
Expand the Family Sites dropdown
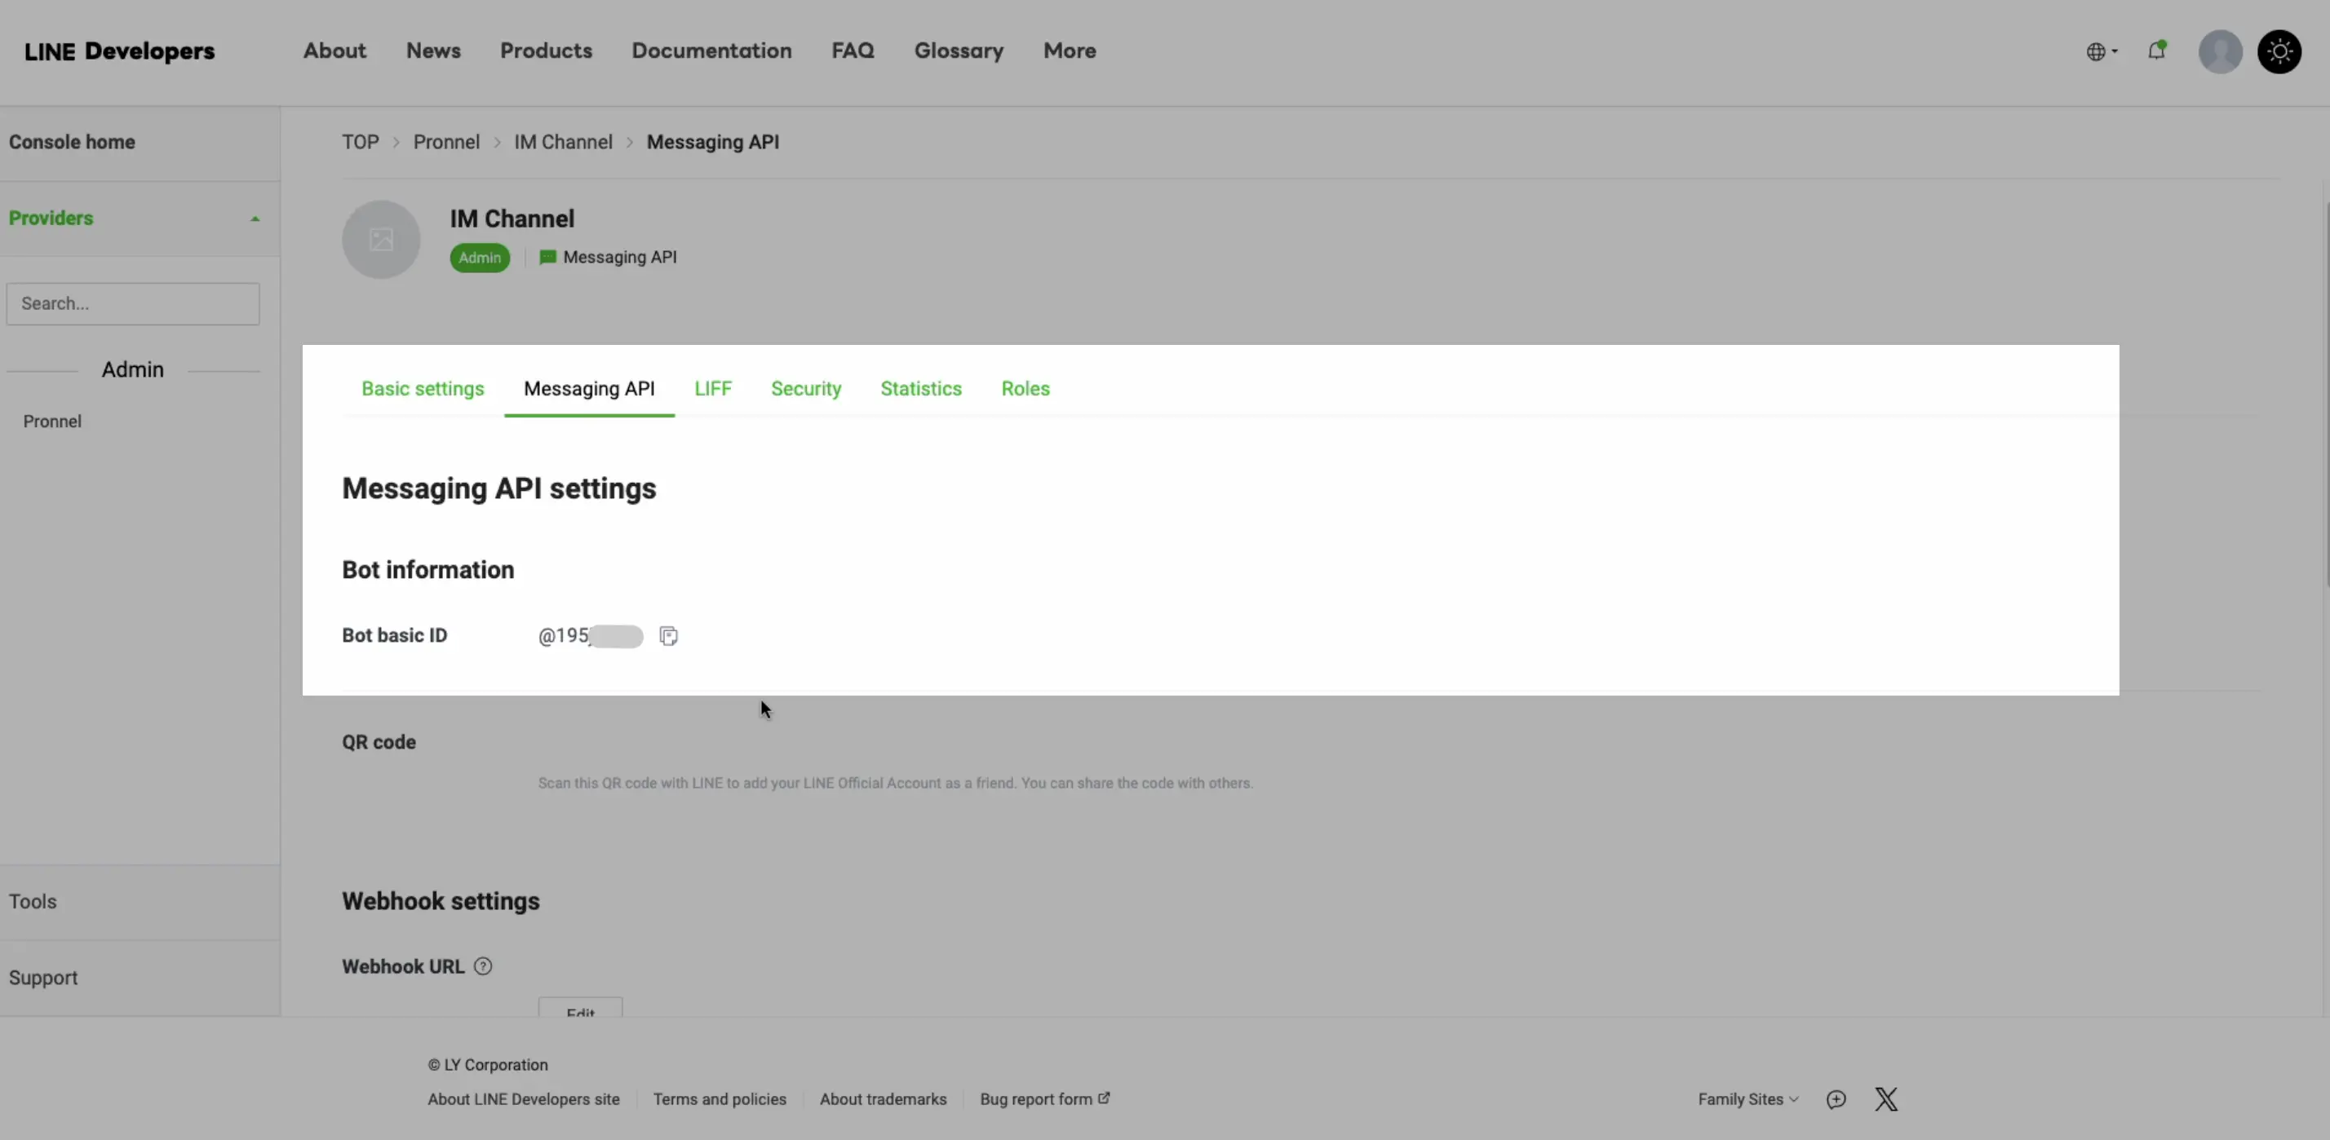1747,1099
